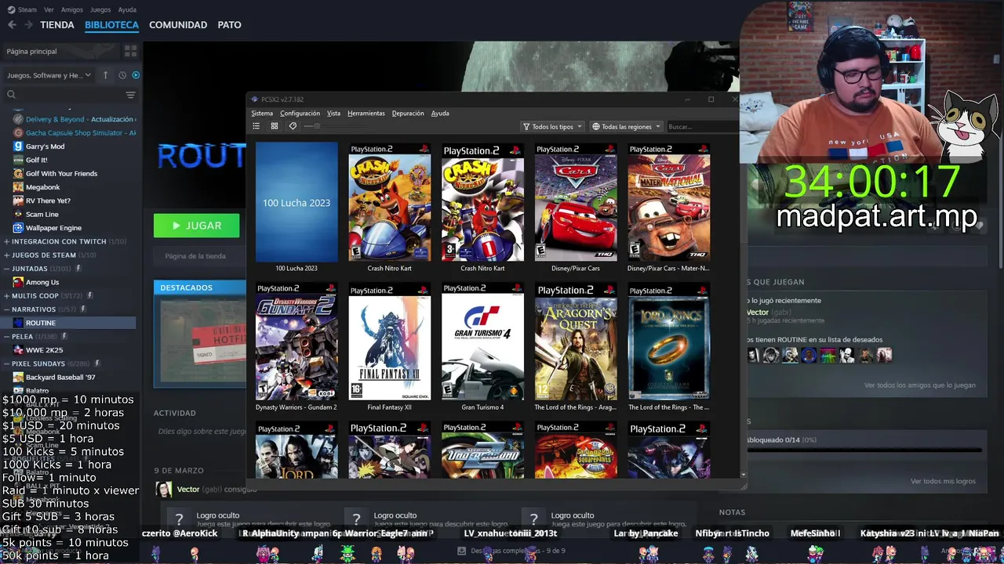This screenshot has height=564, width=1004.
Task: Open Gacha Capsule Shop Simulator icon
Action: coord(18,132)
